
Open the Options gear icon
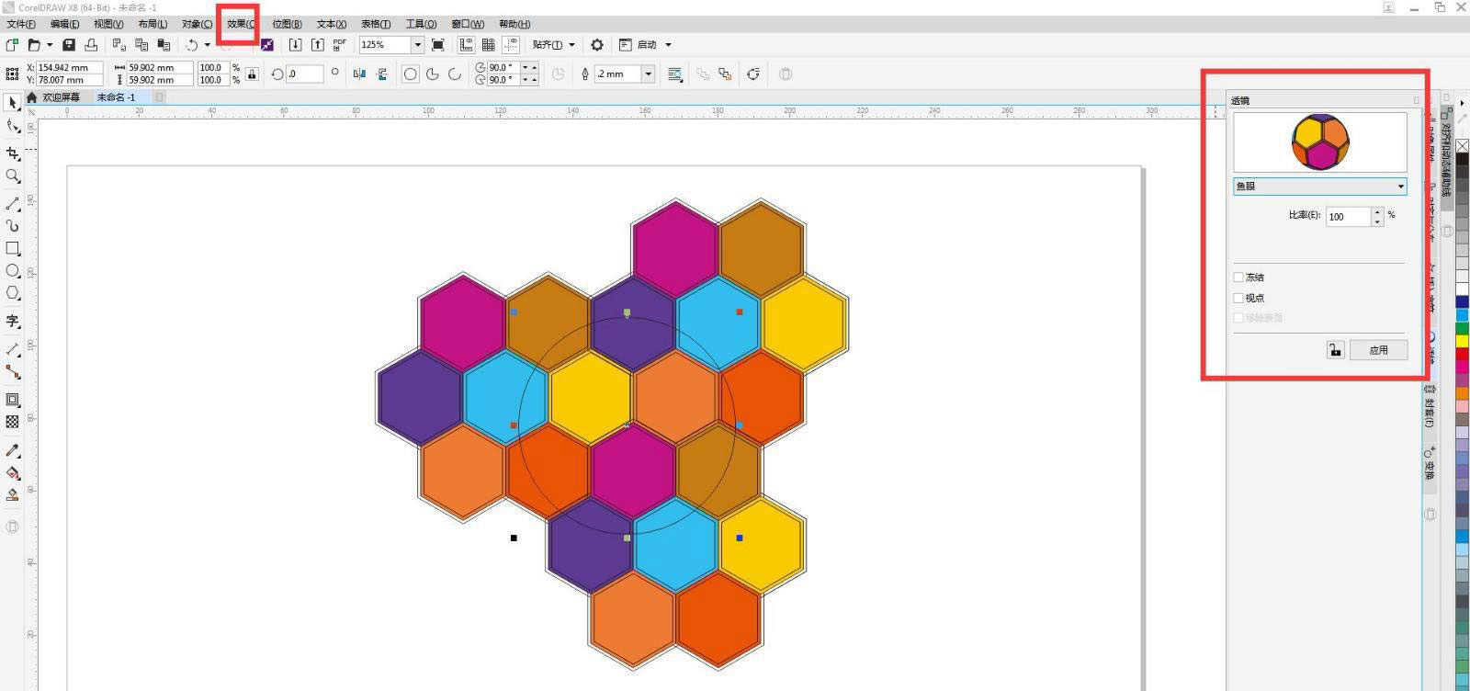click(x=597, y=44)
